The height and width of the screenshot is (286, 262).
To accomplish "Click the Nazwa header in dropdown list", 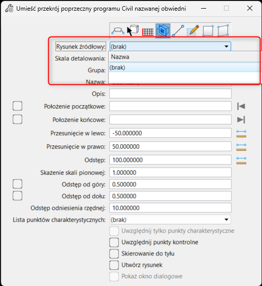I will click(120, 57).
